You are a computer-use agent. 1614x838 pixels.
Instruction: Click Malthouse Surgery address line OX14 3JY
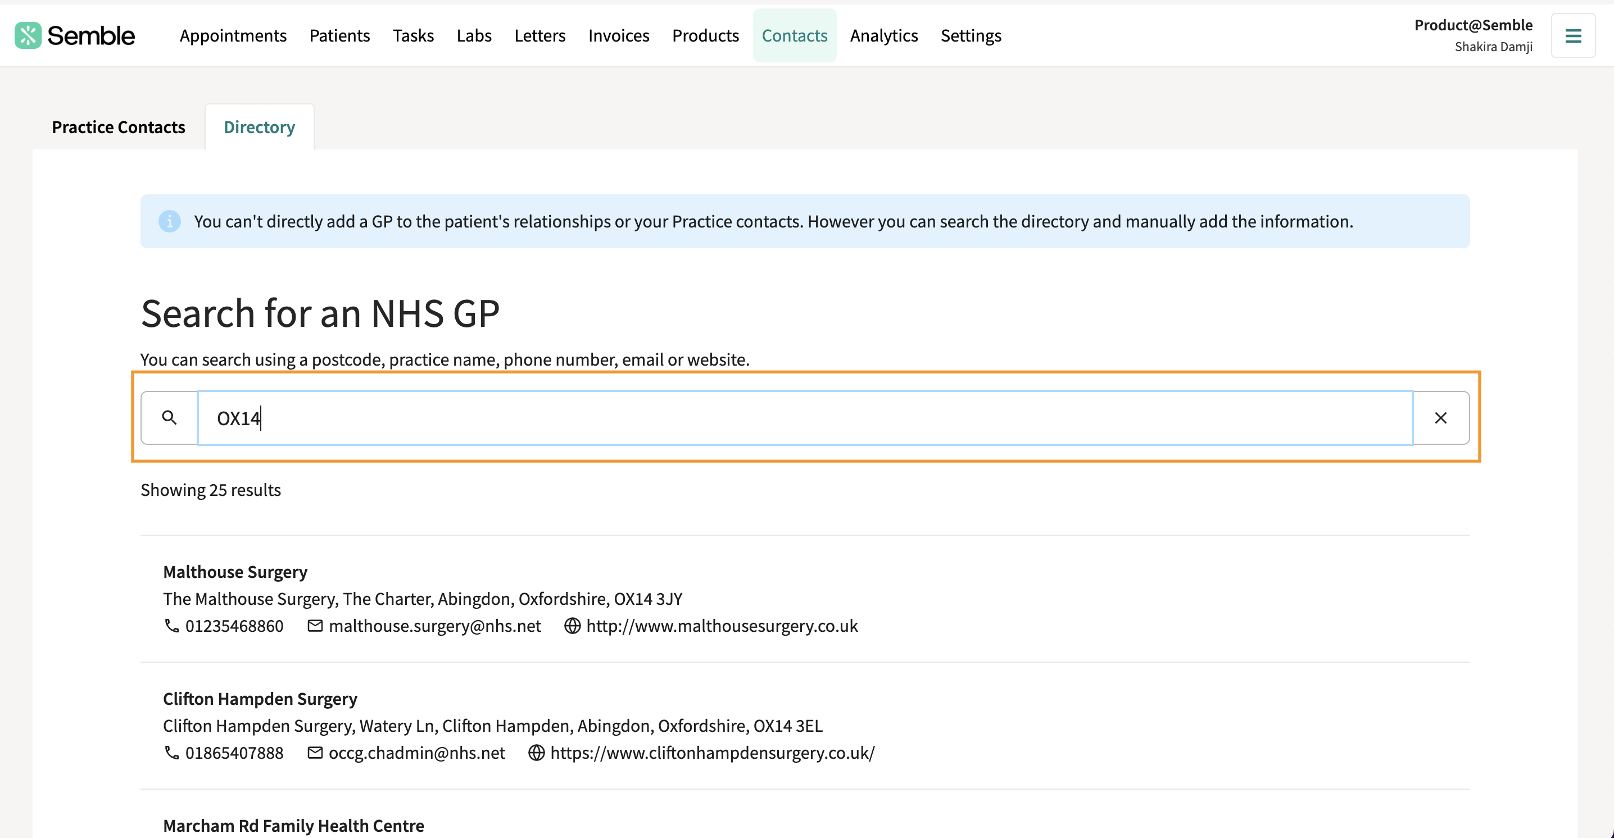423,599
